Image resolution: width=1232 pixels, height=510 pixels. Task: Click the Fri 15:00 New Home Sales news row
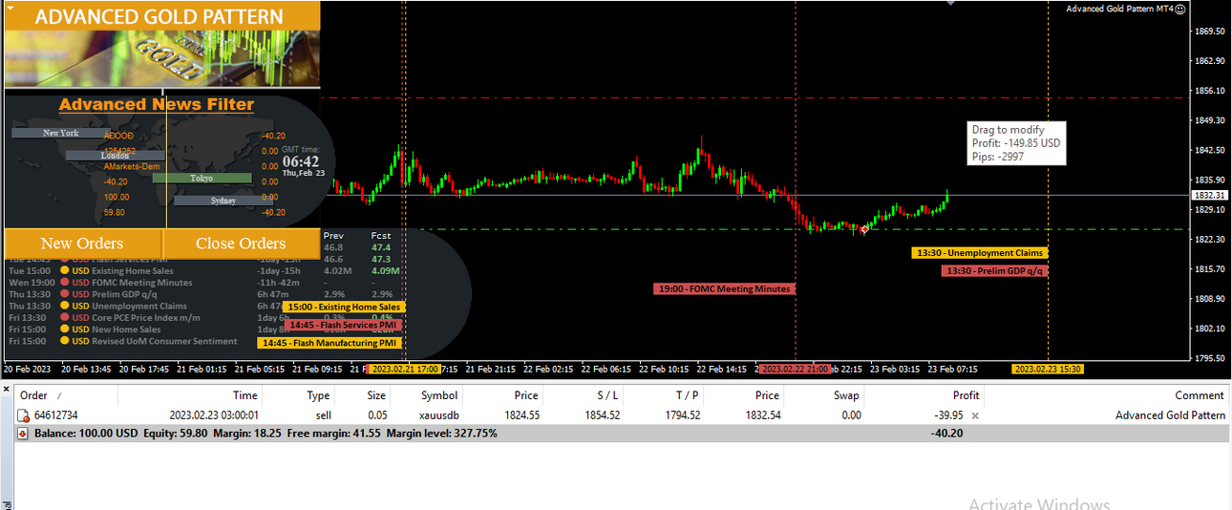pos(143,329)
